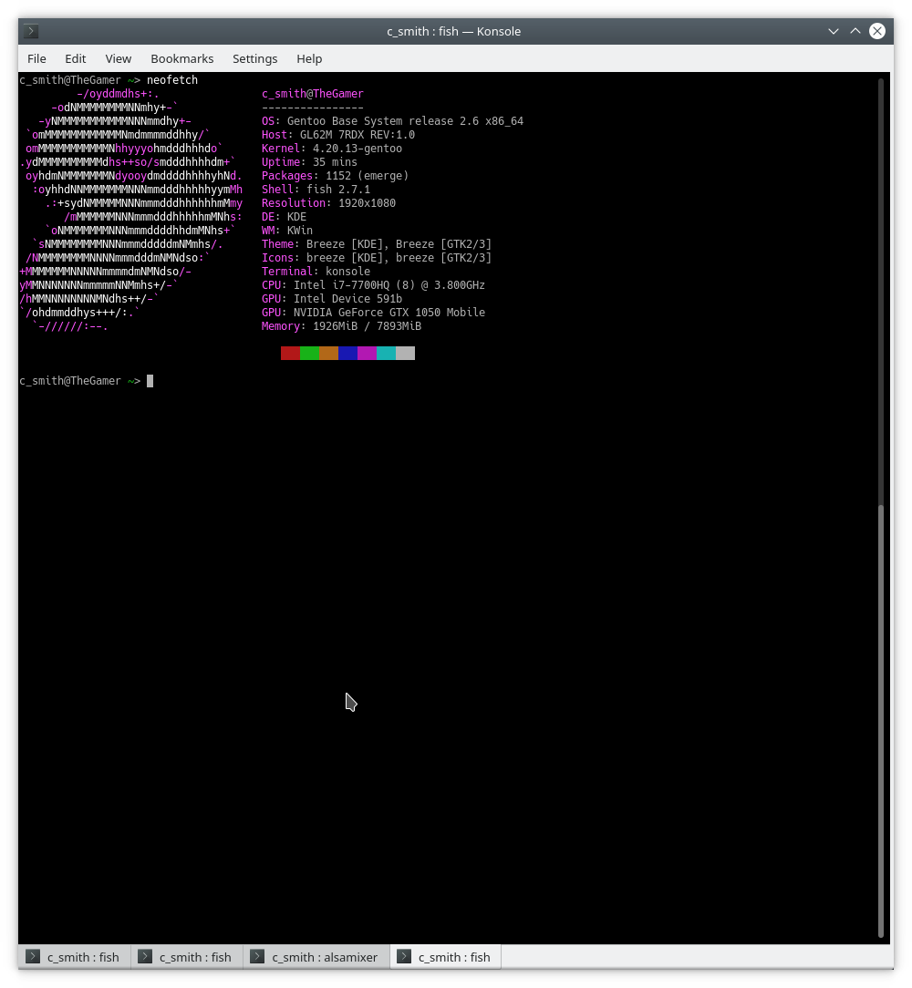Open the Bookmarks menu

[181, 58]
